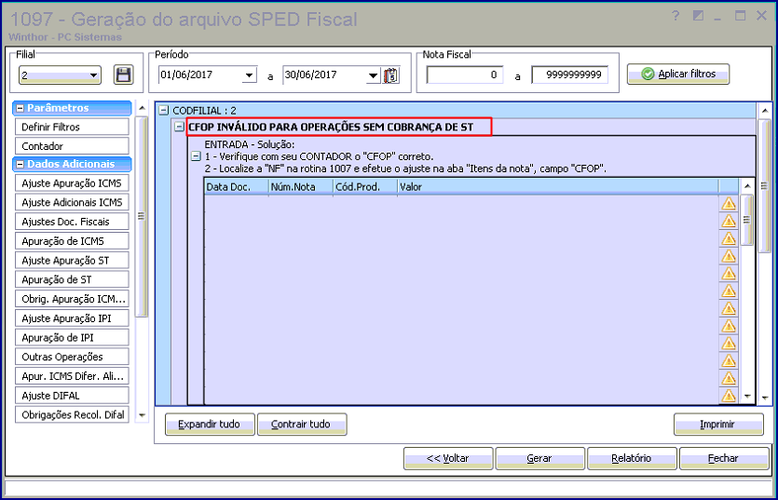Open the start date dropdown 01/06/2017

[x=249, y=76]
